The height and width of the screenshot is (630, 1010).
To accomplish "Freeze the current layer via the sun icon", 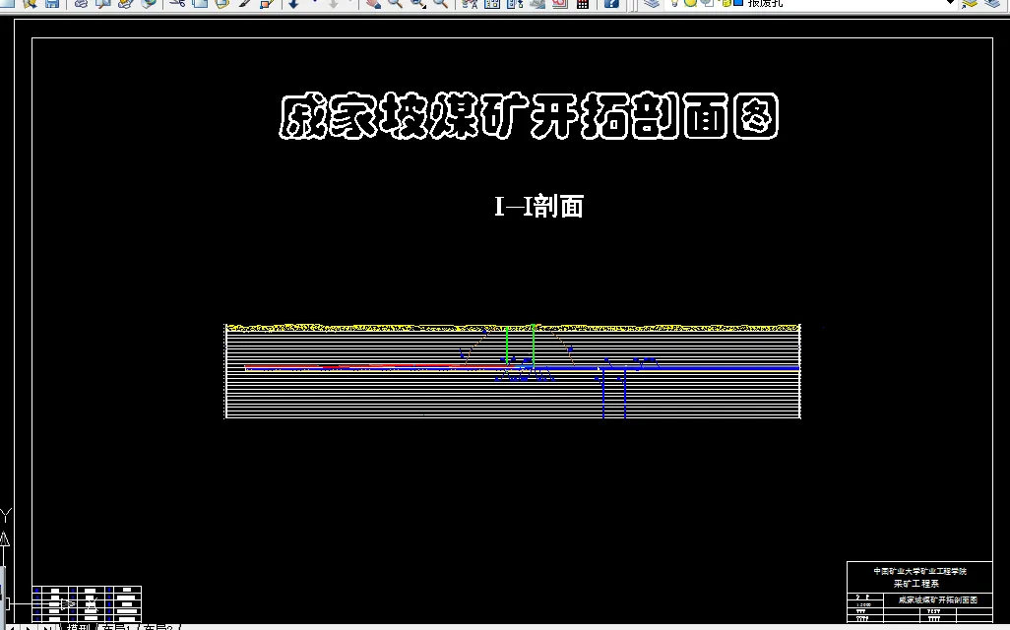I will point(690,5).
